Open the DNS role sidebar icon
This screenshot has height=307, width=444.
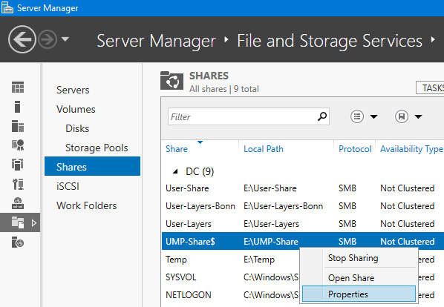coord(18,203)
